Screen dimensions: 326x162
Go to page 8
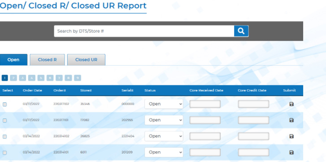tap(68, 78)
